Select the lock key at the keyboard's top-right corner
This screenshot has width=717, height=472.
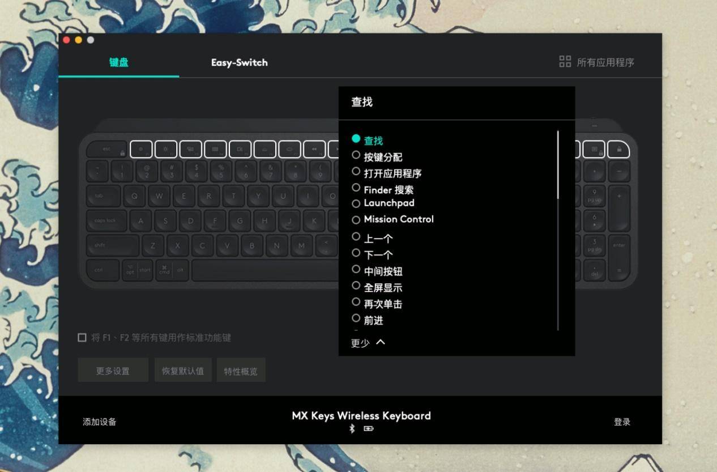(x=618, y=150)
